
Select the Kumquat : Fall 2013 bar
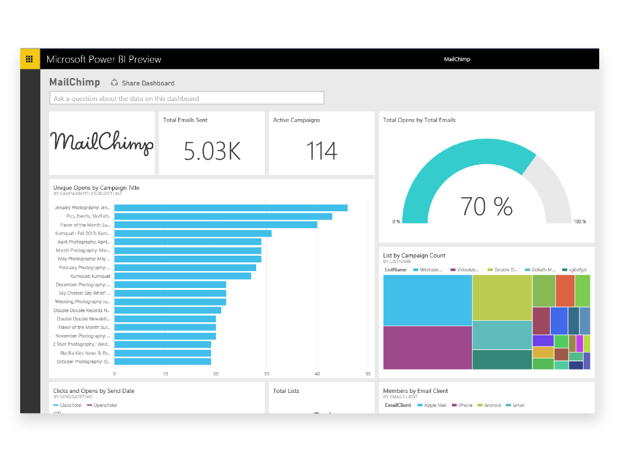pos(193,233)
